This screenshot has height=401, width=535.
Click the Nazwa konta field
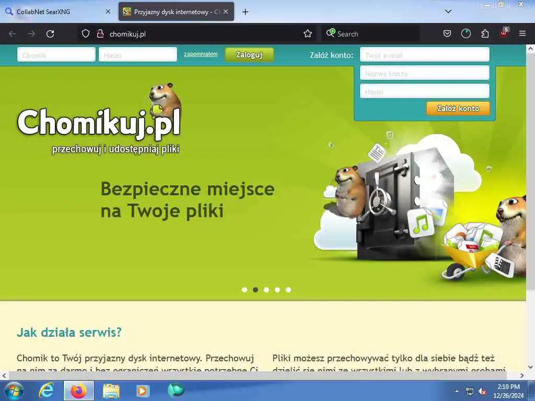pyautogui.click(x=425, y=73)
